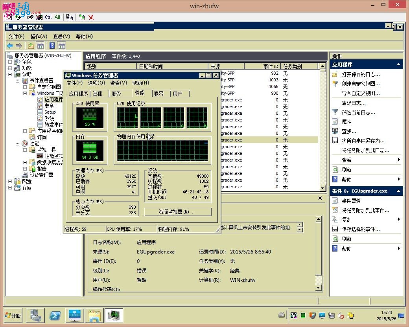
Task: Click 事件属性 in the event actions
Action: pos(351,201)
